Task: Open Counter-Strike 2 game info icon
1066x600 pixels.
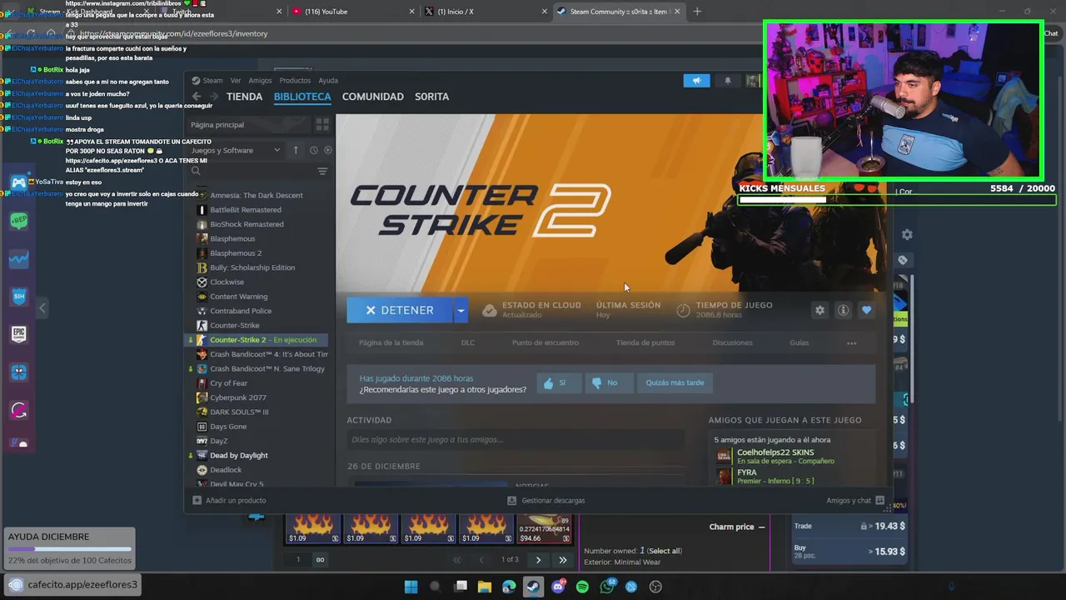Action: (843, 310)
